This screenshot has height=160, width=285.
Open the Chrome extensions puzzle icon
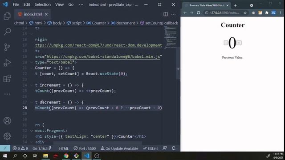point(267,13)
